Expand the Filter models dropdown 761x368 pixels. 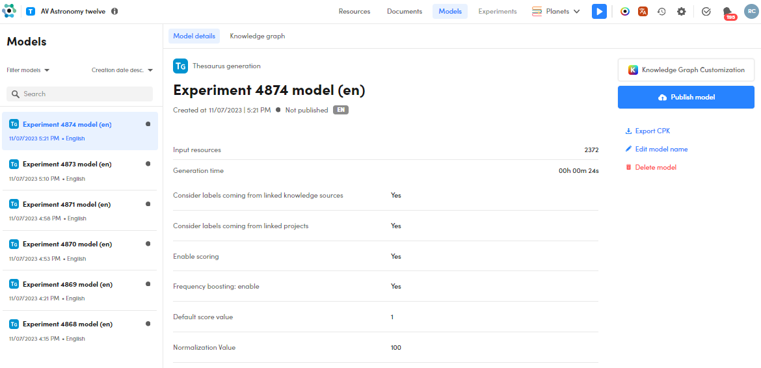pyautogui.click(x=28, y=70)
